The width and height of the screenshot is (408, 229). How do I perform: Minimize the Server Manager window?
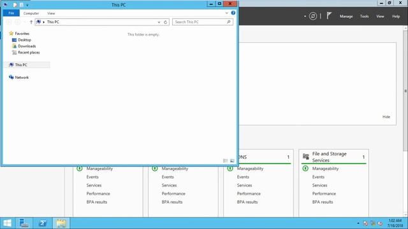click(x=381, y=3)
